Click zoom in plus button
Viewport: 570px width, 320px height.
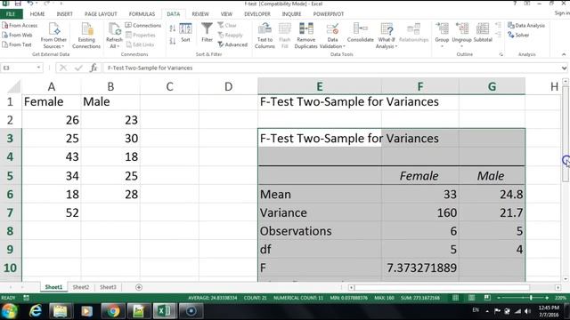pyautogui.click(x=547, y=298)
